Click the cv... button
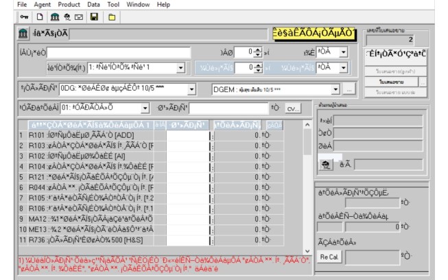The height and width of the screenshot is (280, 448). pyautogui.click(x=293, y=108)
